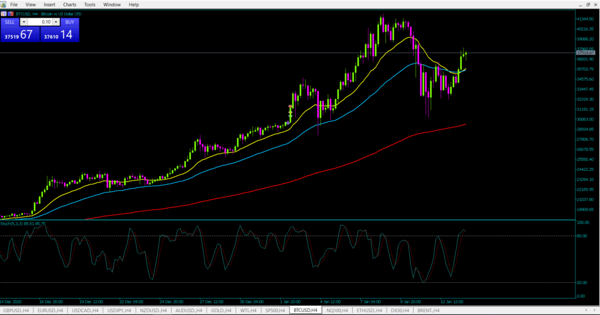Screen dimensions: 600x315
Task: Click the 0.10 lot volume field
Action: [40, 22]
